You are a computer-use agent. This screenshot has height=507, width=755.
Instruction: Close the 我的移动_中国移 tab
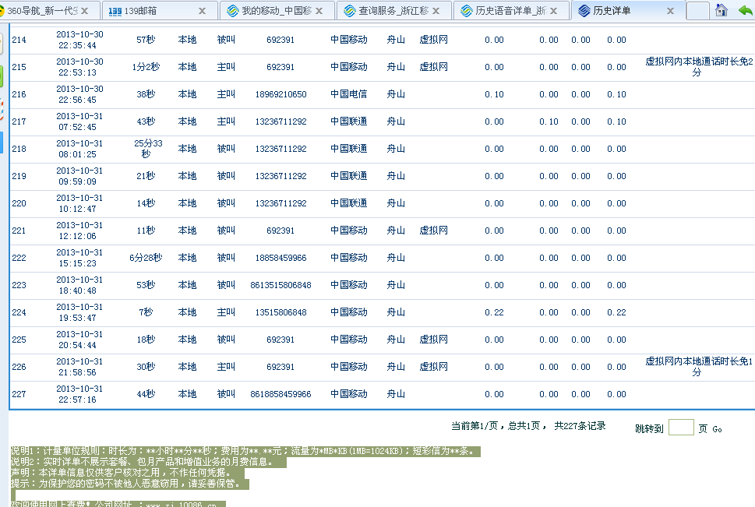319,12
